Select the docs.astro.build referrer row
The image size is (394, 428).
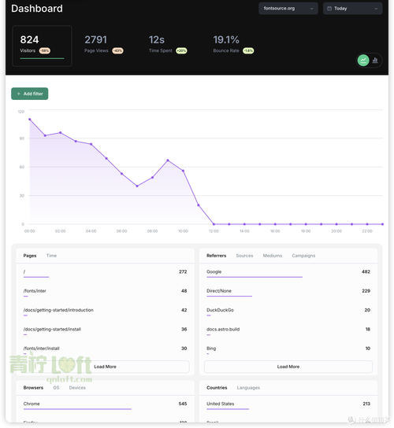click(x=288, y=330)
